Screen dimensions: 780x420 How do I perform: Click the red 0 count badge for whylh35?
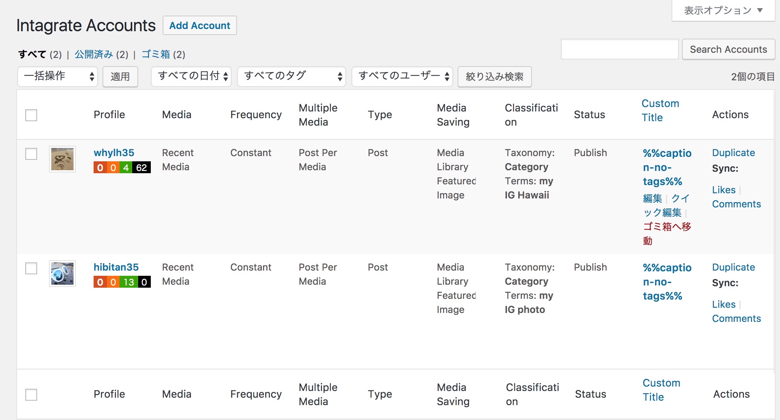100,168
